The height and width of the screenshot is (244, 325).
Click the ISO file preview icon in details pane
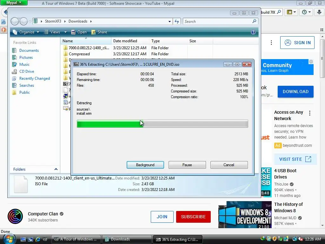point(21,184)
